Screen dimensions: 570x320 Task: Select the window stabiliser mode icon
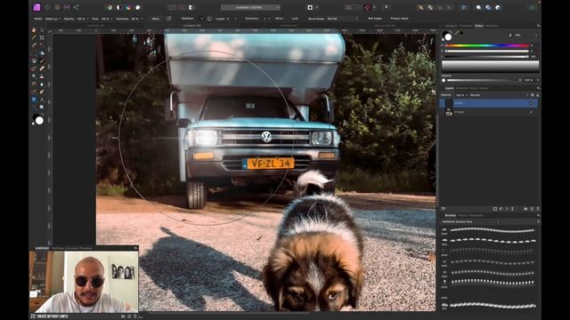coord(210,19)
